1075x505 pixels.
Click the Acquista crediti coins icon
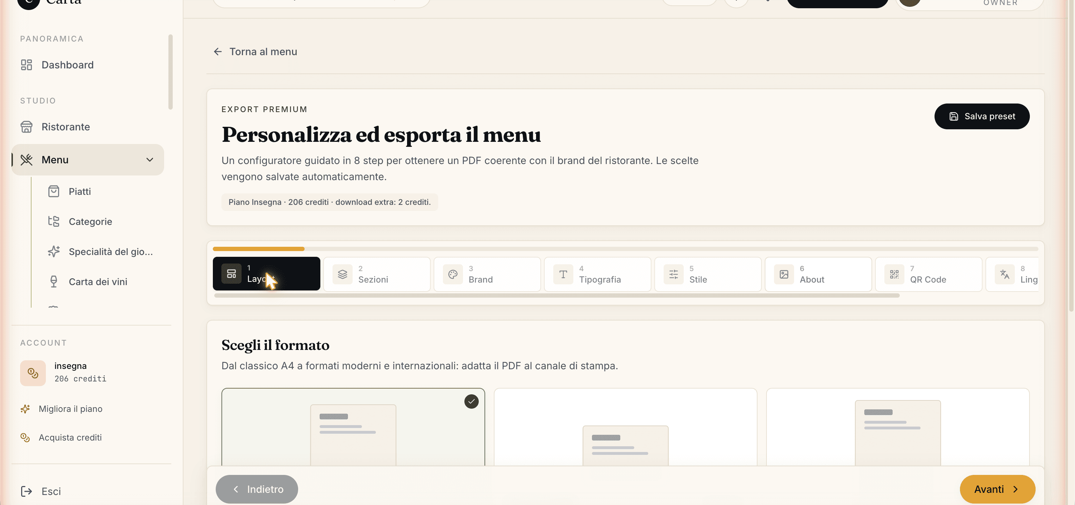[x=25, y=437]
